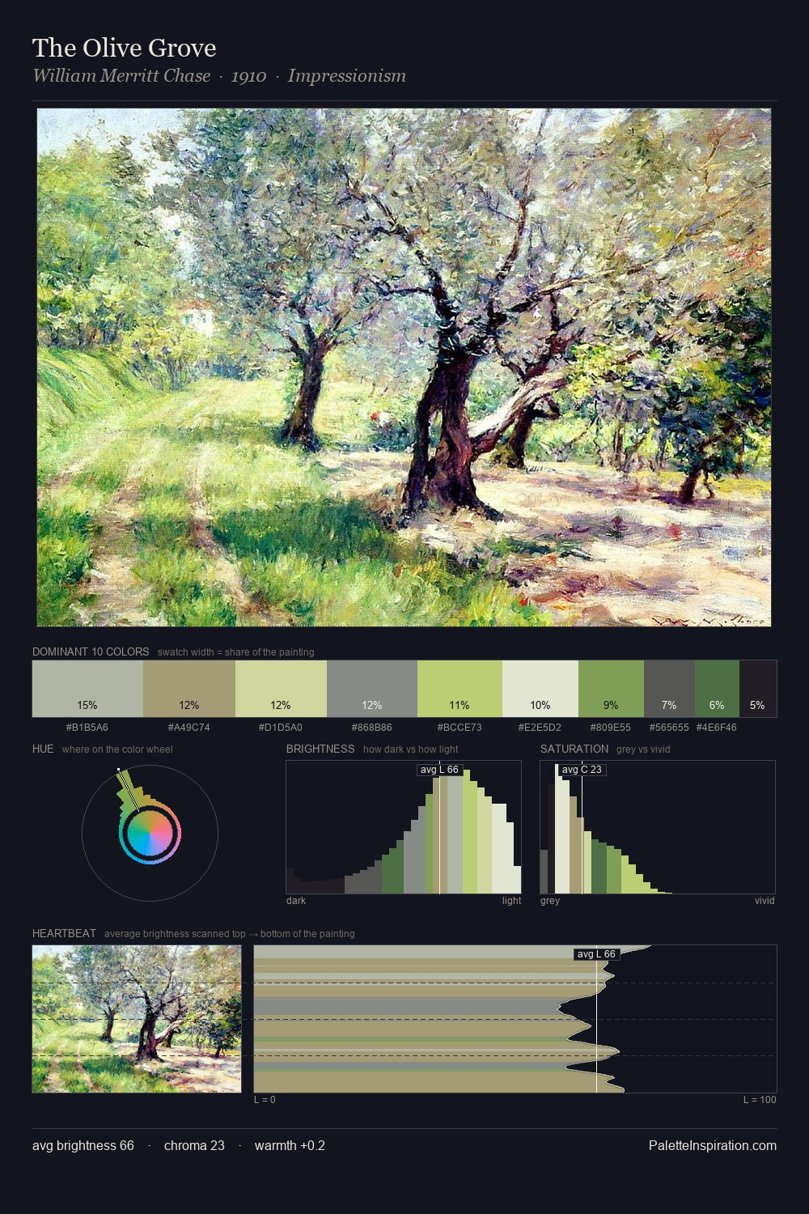The width and height of the screenshot is (809, 1214).
Task: Click hex code '#BCCE73' text
Action: click(x=460, y=728)
